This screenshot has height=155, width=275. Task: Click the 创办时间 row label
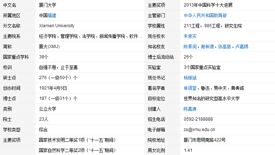(12, 88)
